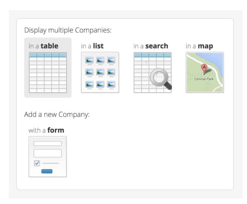This screenshot has width=247, height=204.
Task: Click the checkbox inside the form icon
Action: coord(37,163)
